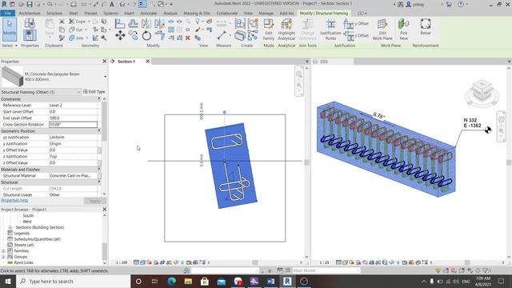Click the Cope geometry tool
This screenshot has width=512, height=288.
(x=78, y=22)
